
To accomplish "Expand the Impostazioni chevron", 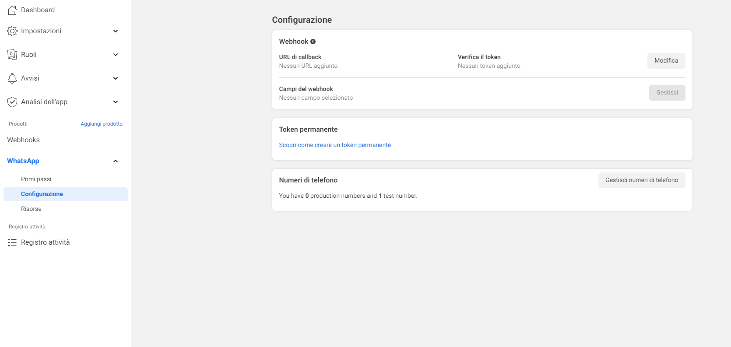I will click(116, 31).
